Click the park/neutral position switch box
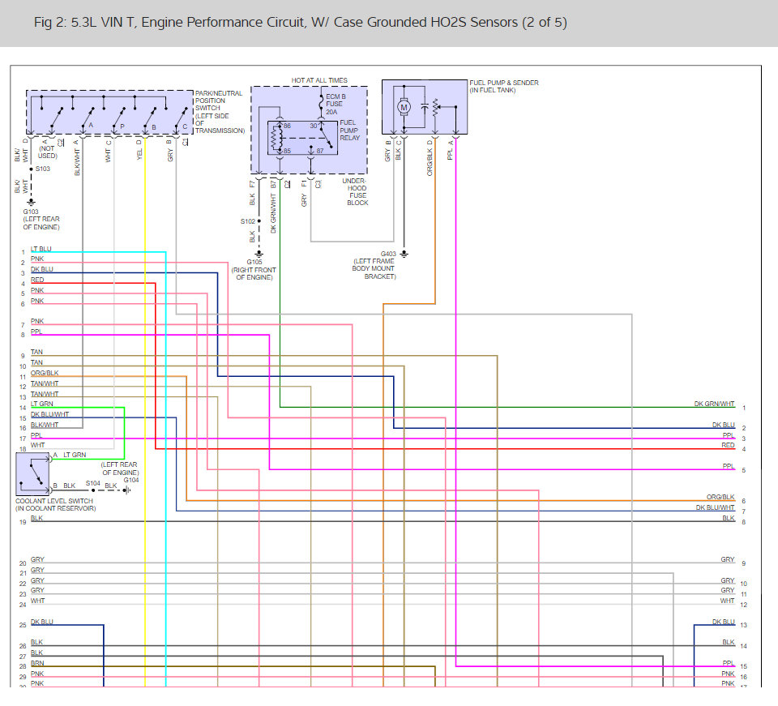 (109, 112)
